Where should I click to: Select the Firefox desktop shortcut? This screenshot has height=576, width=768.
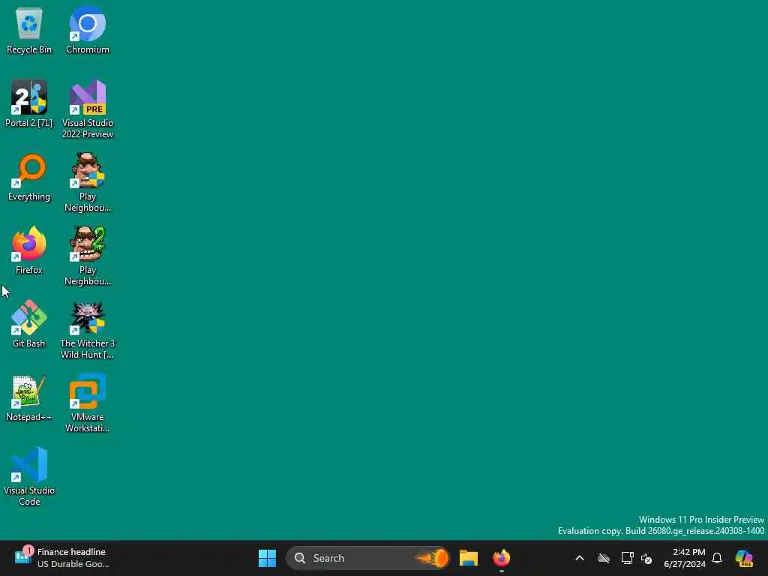point(29,250)
